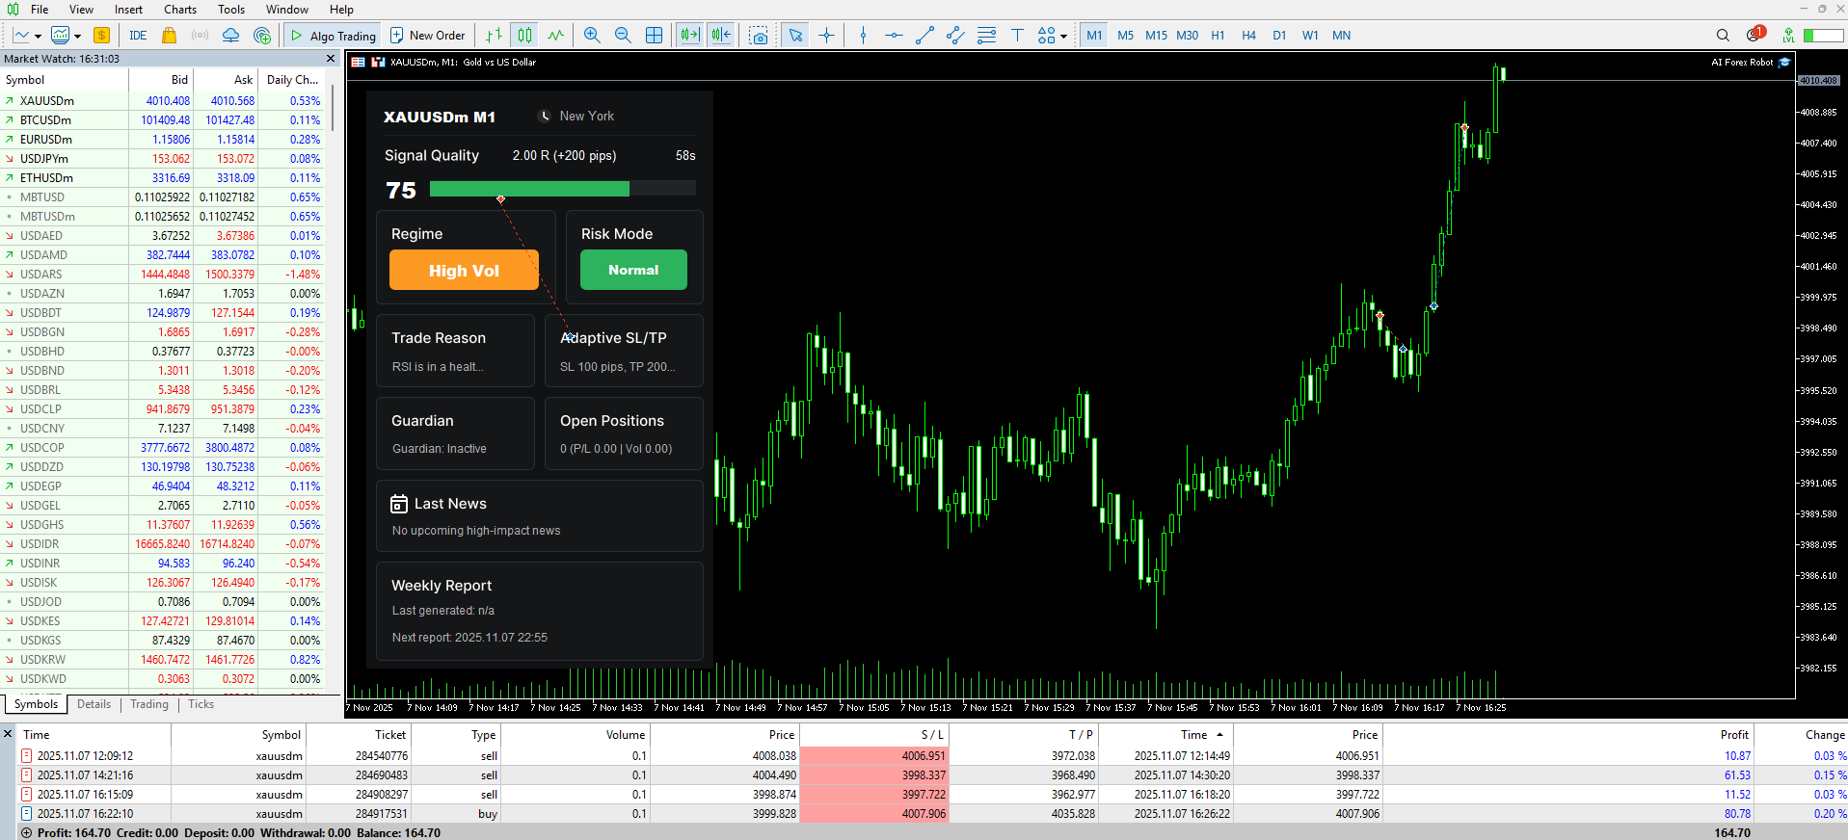The image size is (1848, 840).
Task: Select XAUUSDm in Market Watch
Action: [x=162, y=100]
